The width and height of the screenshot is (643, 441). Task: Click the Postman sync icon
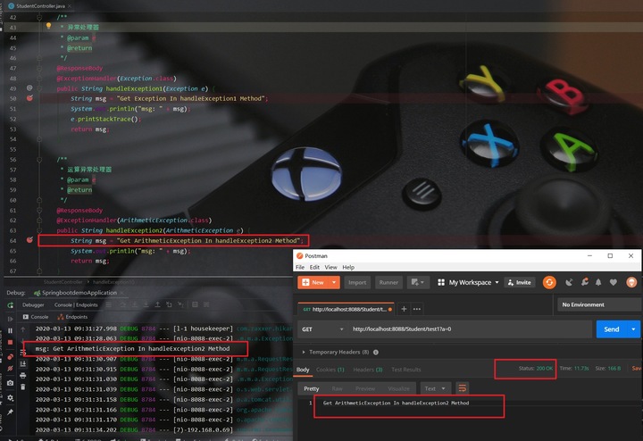[x=549, y=282]
